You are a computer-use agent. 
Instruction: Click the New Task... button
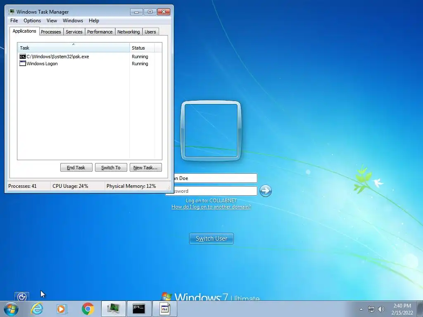146,168
